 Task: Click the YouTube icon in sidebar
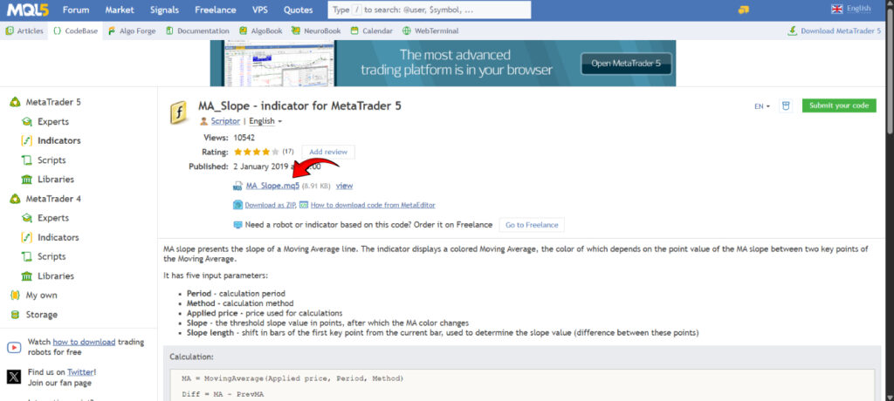(14, 347)
